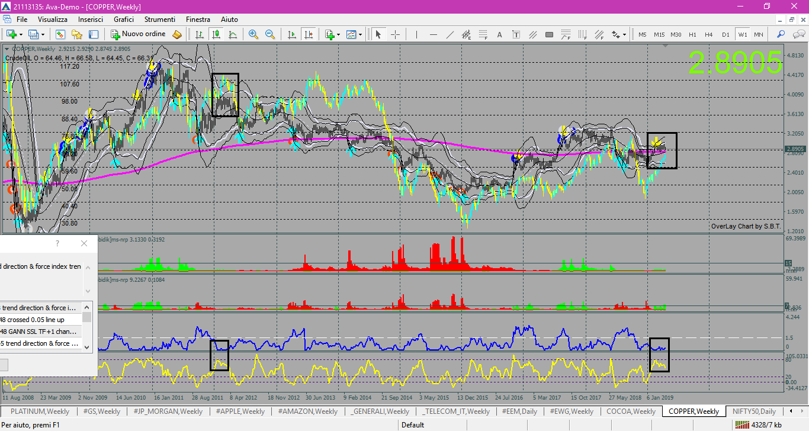Toggle chart auto scroll
809x431 pixels.
coord(292,34)
